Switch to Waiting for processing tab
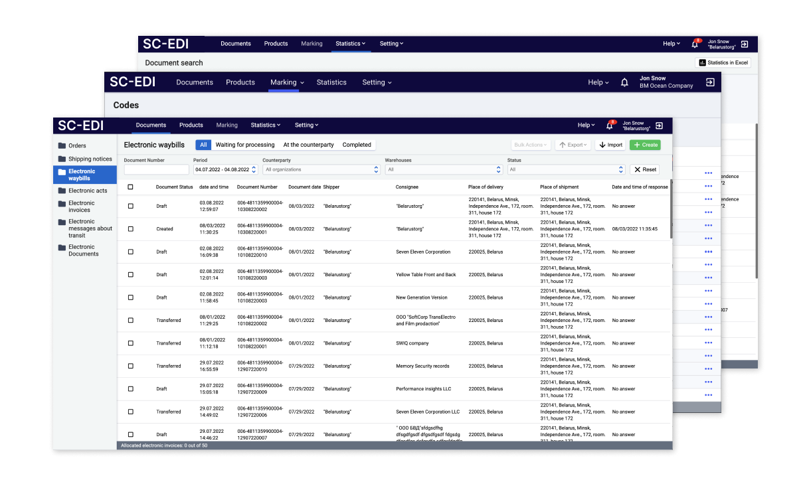The image size is (811, 486). [245, 145]
